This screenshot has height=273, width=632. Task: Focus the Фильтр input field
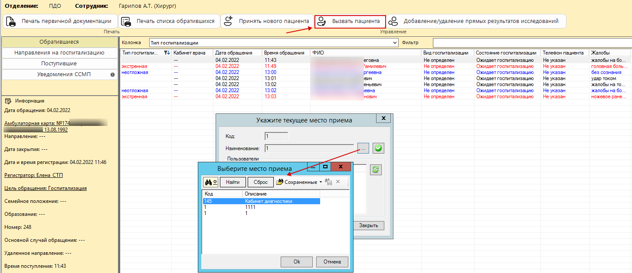(532, 43)
